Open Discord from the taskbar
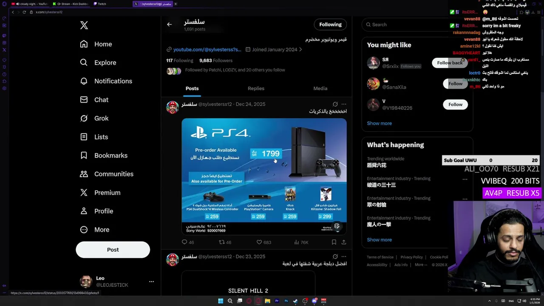This screenshot has height=306, width=544. pyautogui.click(x=314, y=301)
